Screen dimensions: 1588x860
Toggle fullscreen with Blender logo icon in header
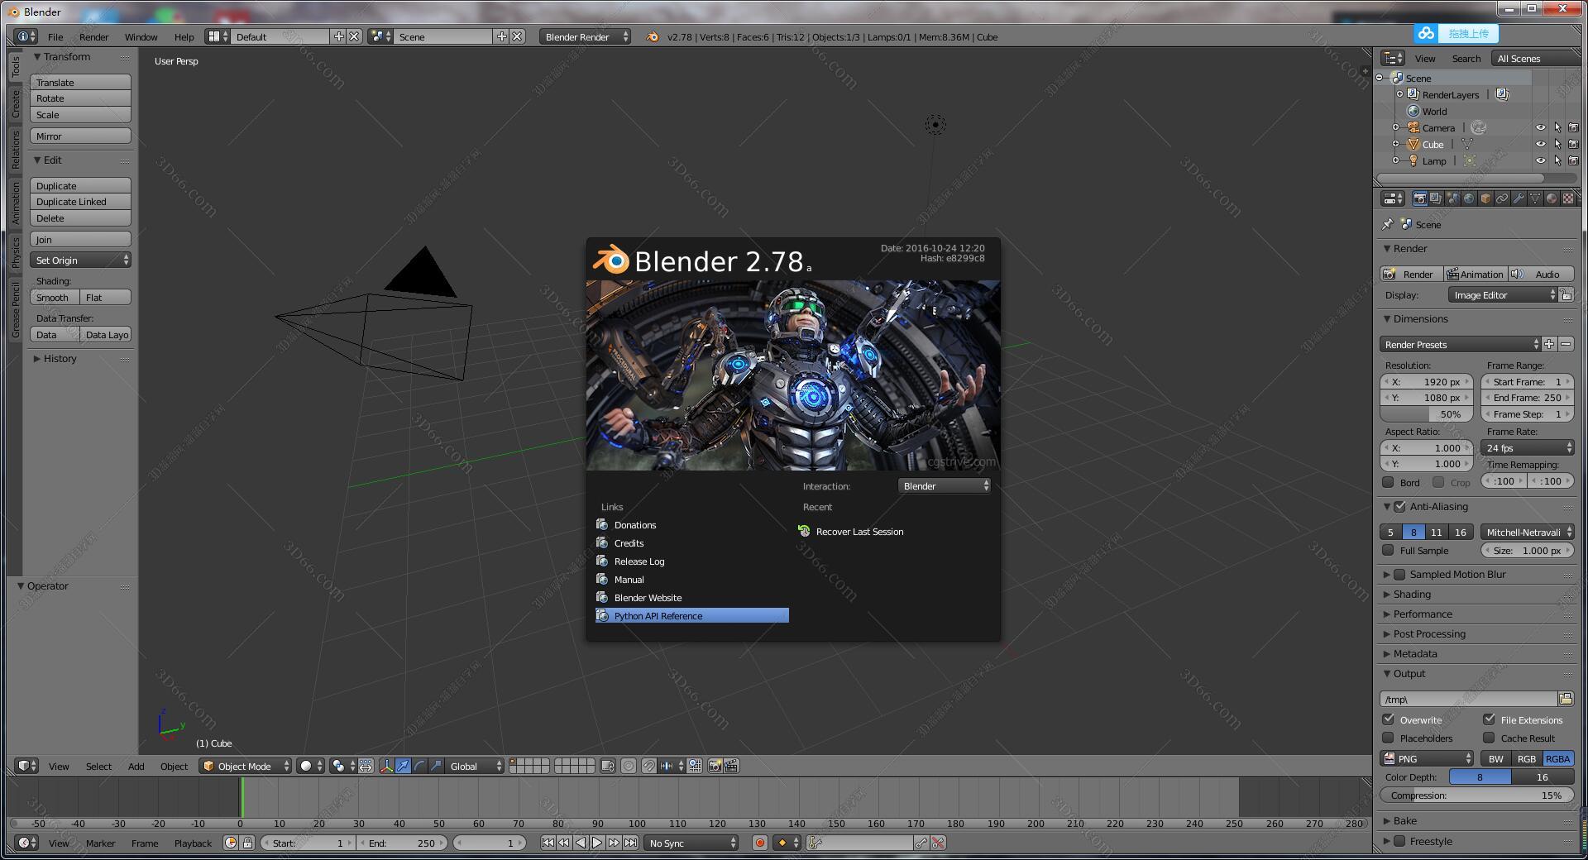click(x=652, y=36)
